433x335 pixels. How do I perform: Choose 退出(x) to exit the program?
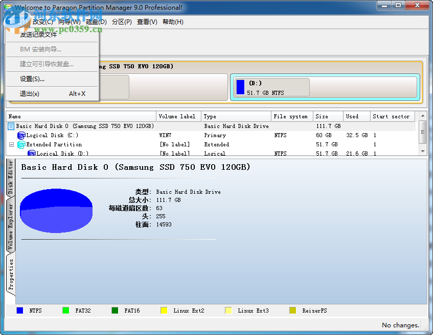point(52,94)
